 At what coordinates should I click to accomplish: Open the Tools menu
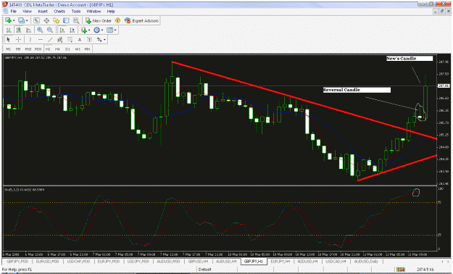pos(76,12)
